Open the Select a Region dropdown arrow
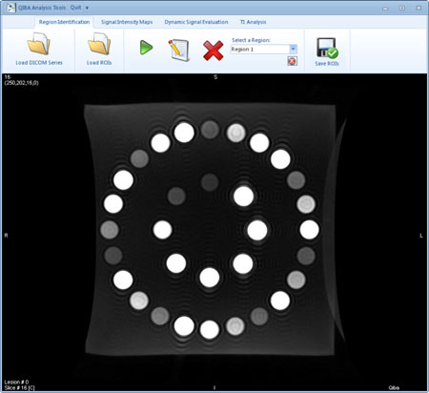The image size is (429, 393). pyautogui.click(x=293, y=49)
